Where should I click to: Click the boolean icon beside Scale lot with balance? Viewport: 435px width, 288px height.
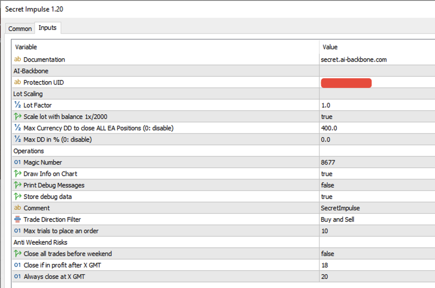(x=17, y=117)
